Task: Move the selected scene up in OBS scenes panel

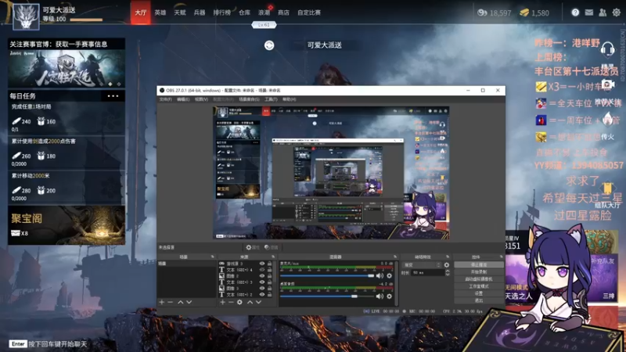Action: point(181,302)
